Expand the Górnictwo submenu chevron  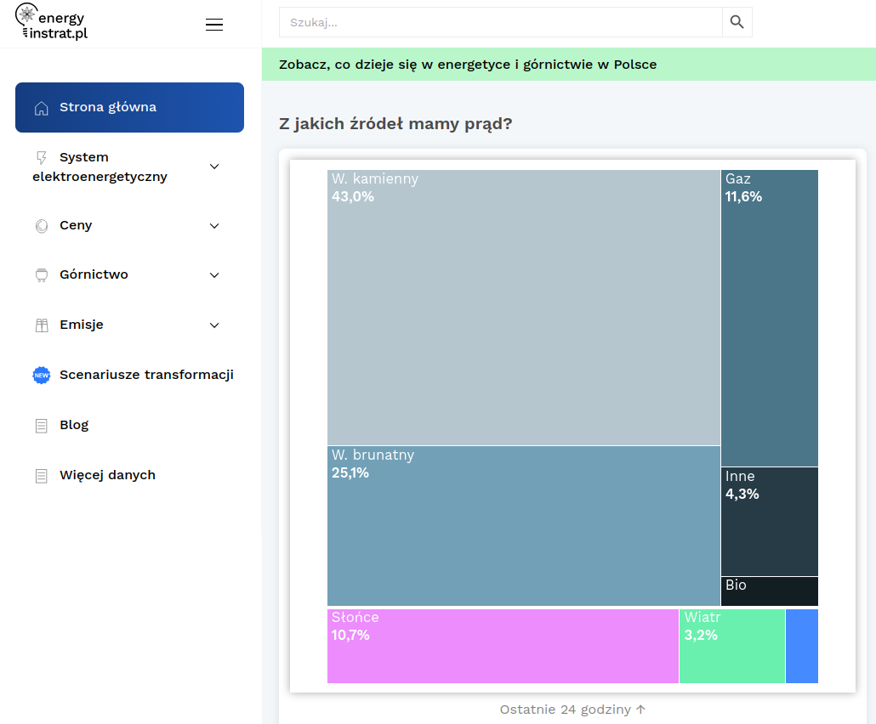[x=214, y=274]
